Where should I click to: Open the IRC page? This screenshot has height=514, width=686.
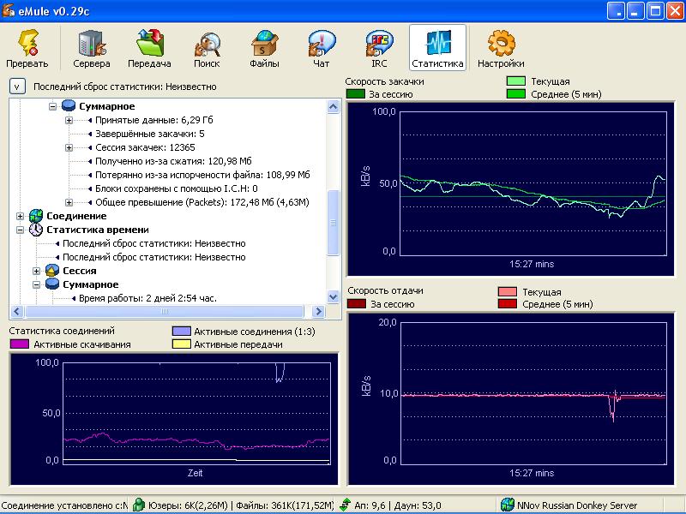(x=379, y=48)
